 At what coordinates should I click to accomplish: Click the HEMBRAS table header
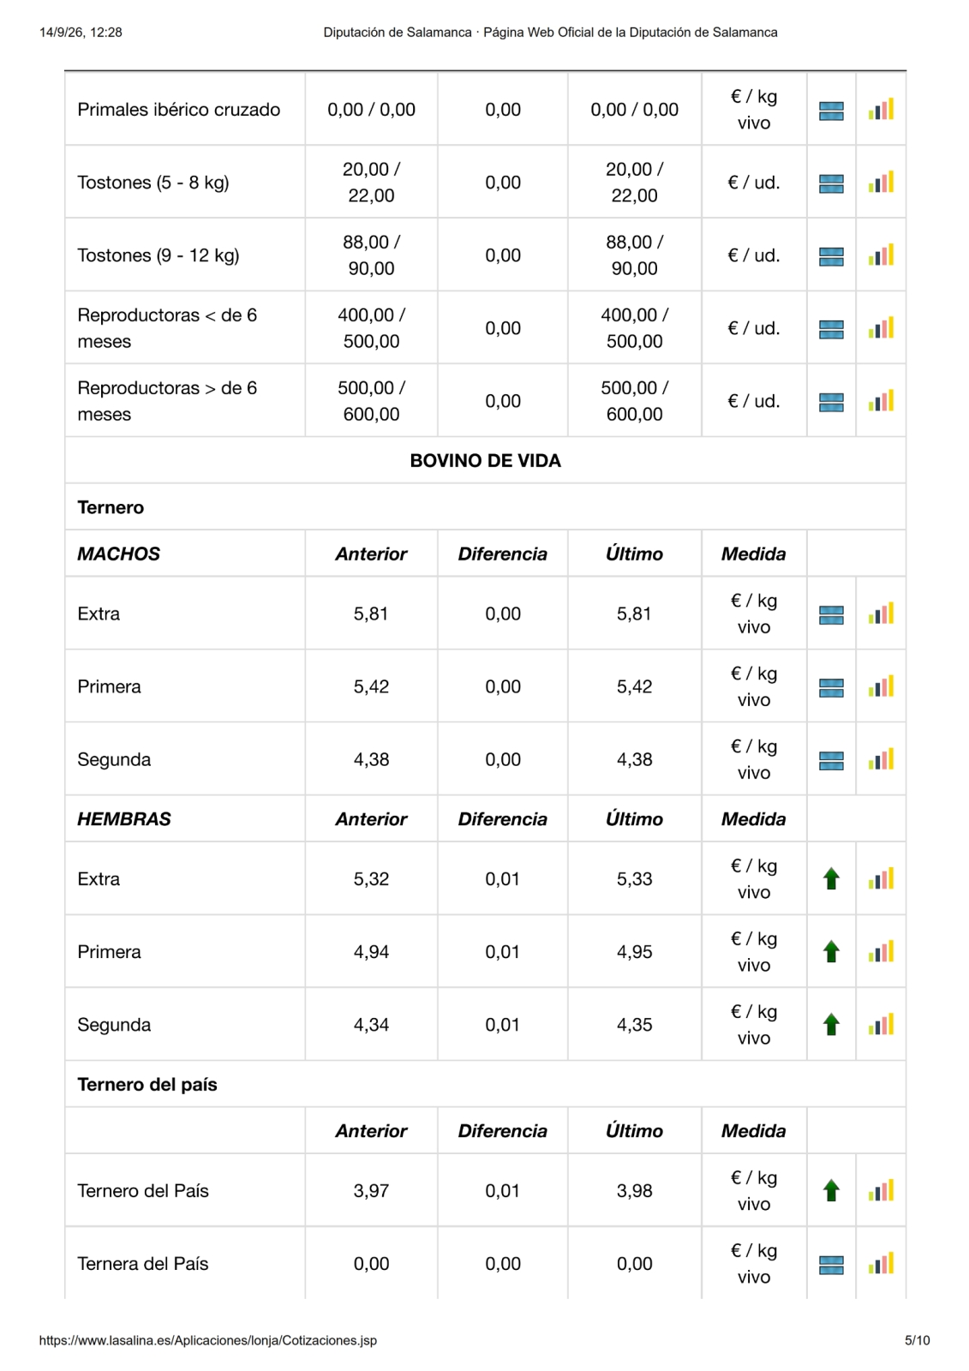124,819
